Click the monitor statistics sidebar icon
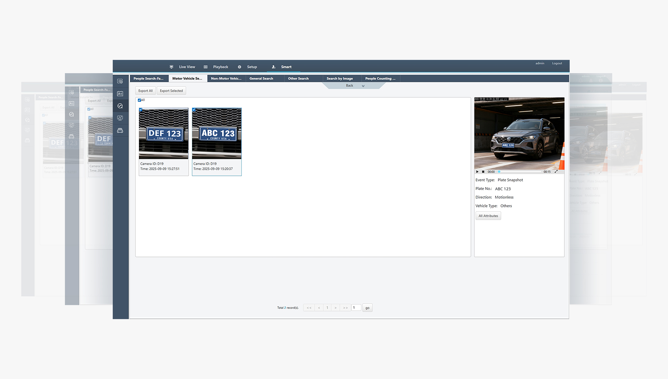 click(x=120, y=118)
